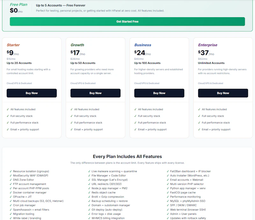Click 'Cron job manager' feature

[x=24, y=205]
